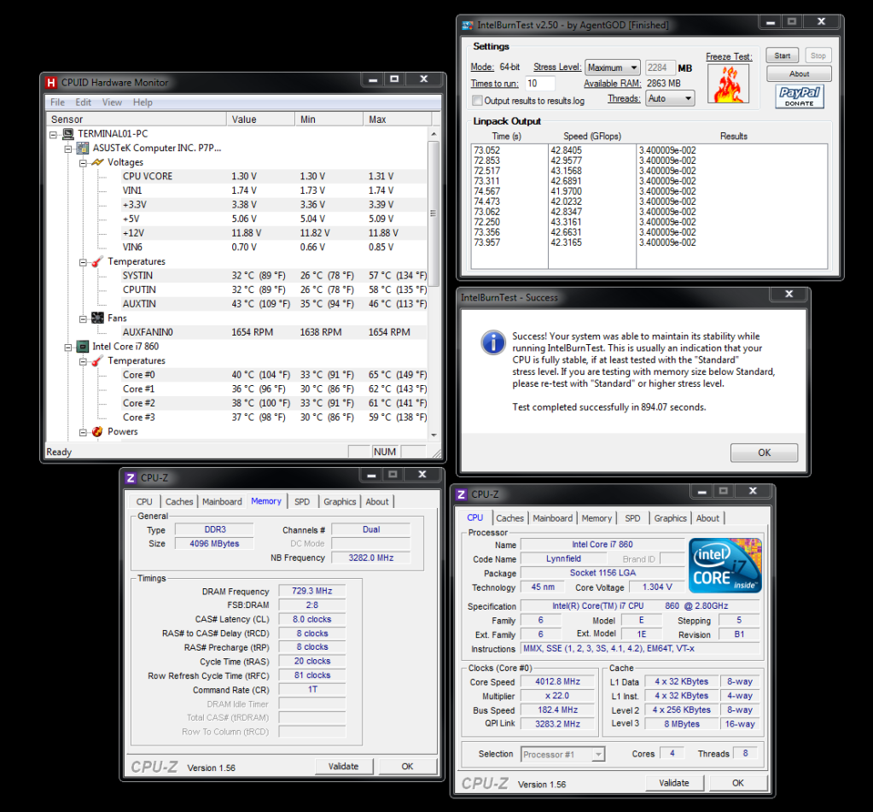The width and height of the screenshot is (873, 812).
Task: Open Mainboard tab in CPU-Z CPU window
Action: coord(552,518)
